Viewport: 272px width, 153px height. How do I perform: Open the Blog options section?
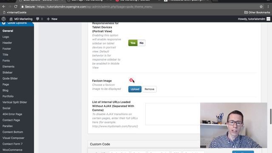5,90
